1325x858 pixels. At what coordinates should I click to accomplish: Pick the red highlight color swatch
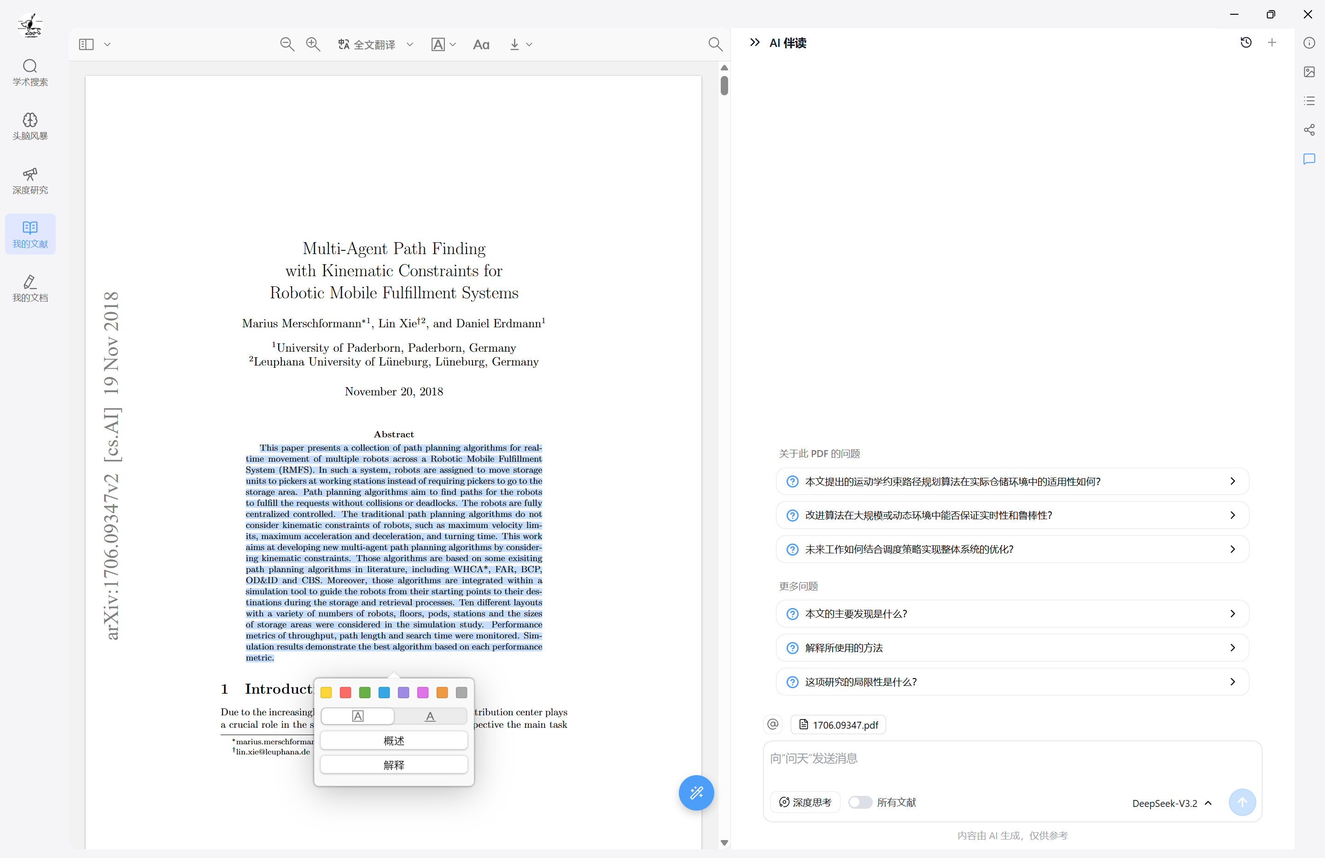coord(345,692)
